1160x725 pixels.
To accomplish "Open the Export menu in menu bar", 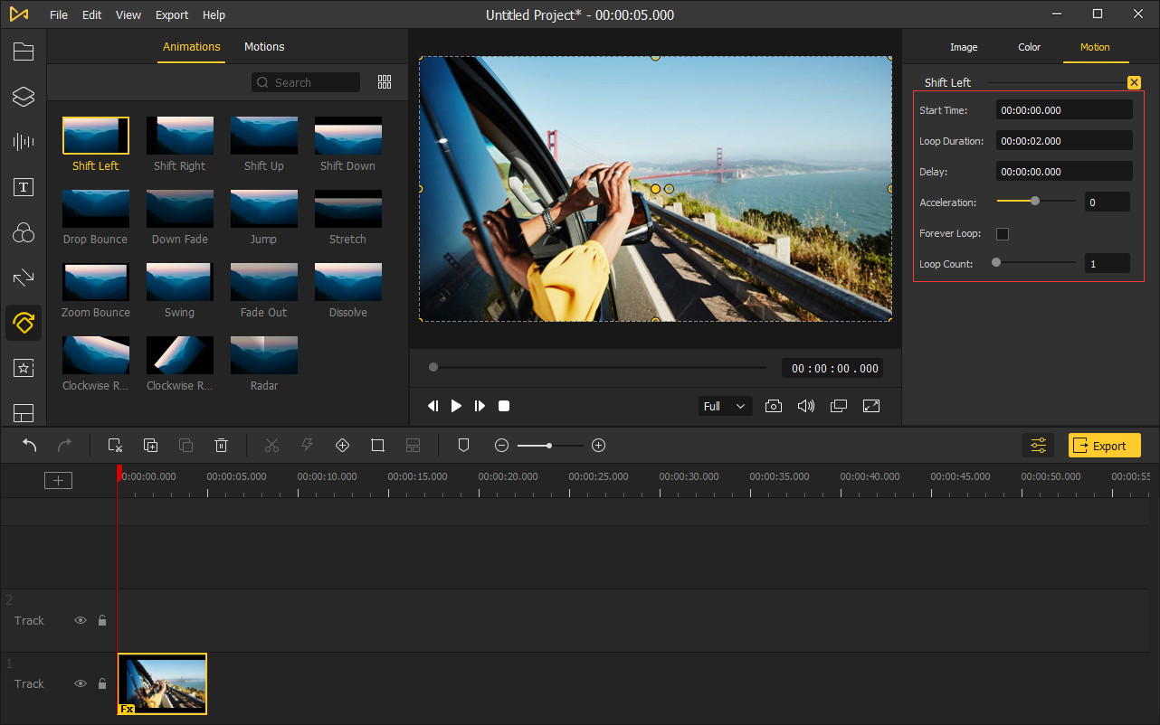I will point(171,14).
